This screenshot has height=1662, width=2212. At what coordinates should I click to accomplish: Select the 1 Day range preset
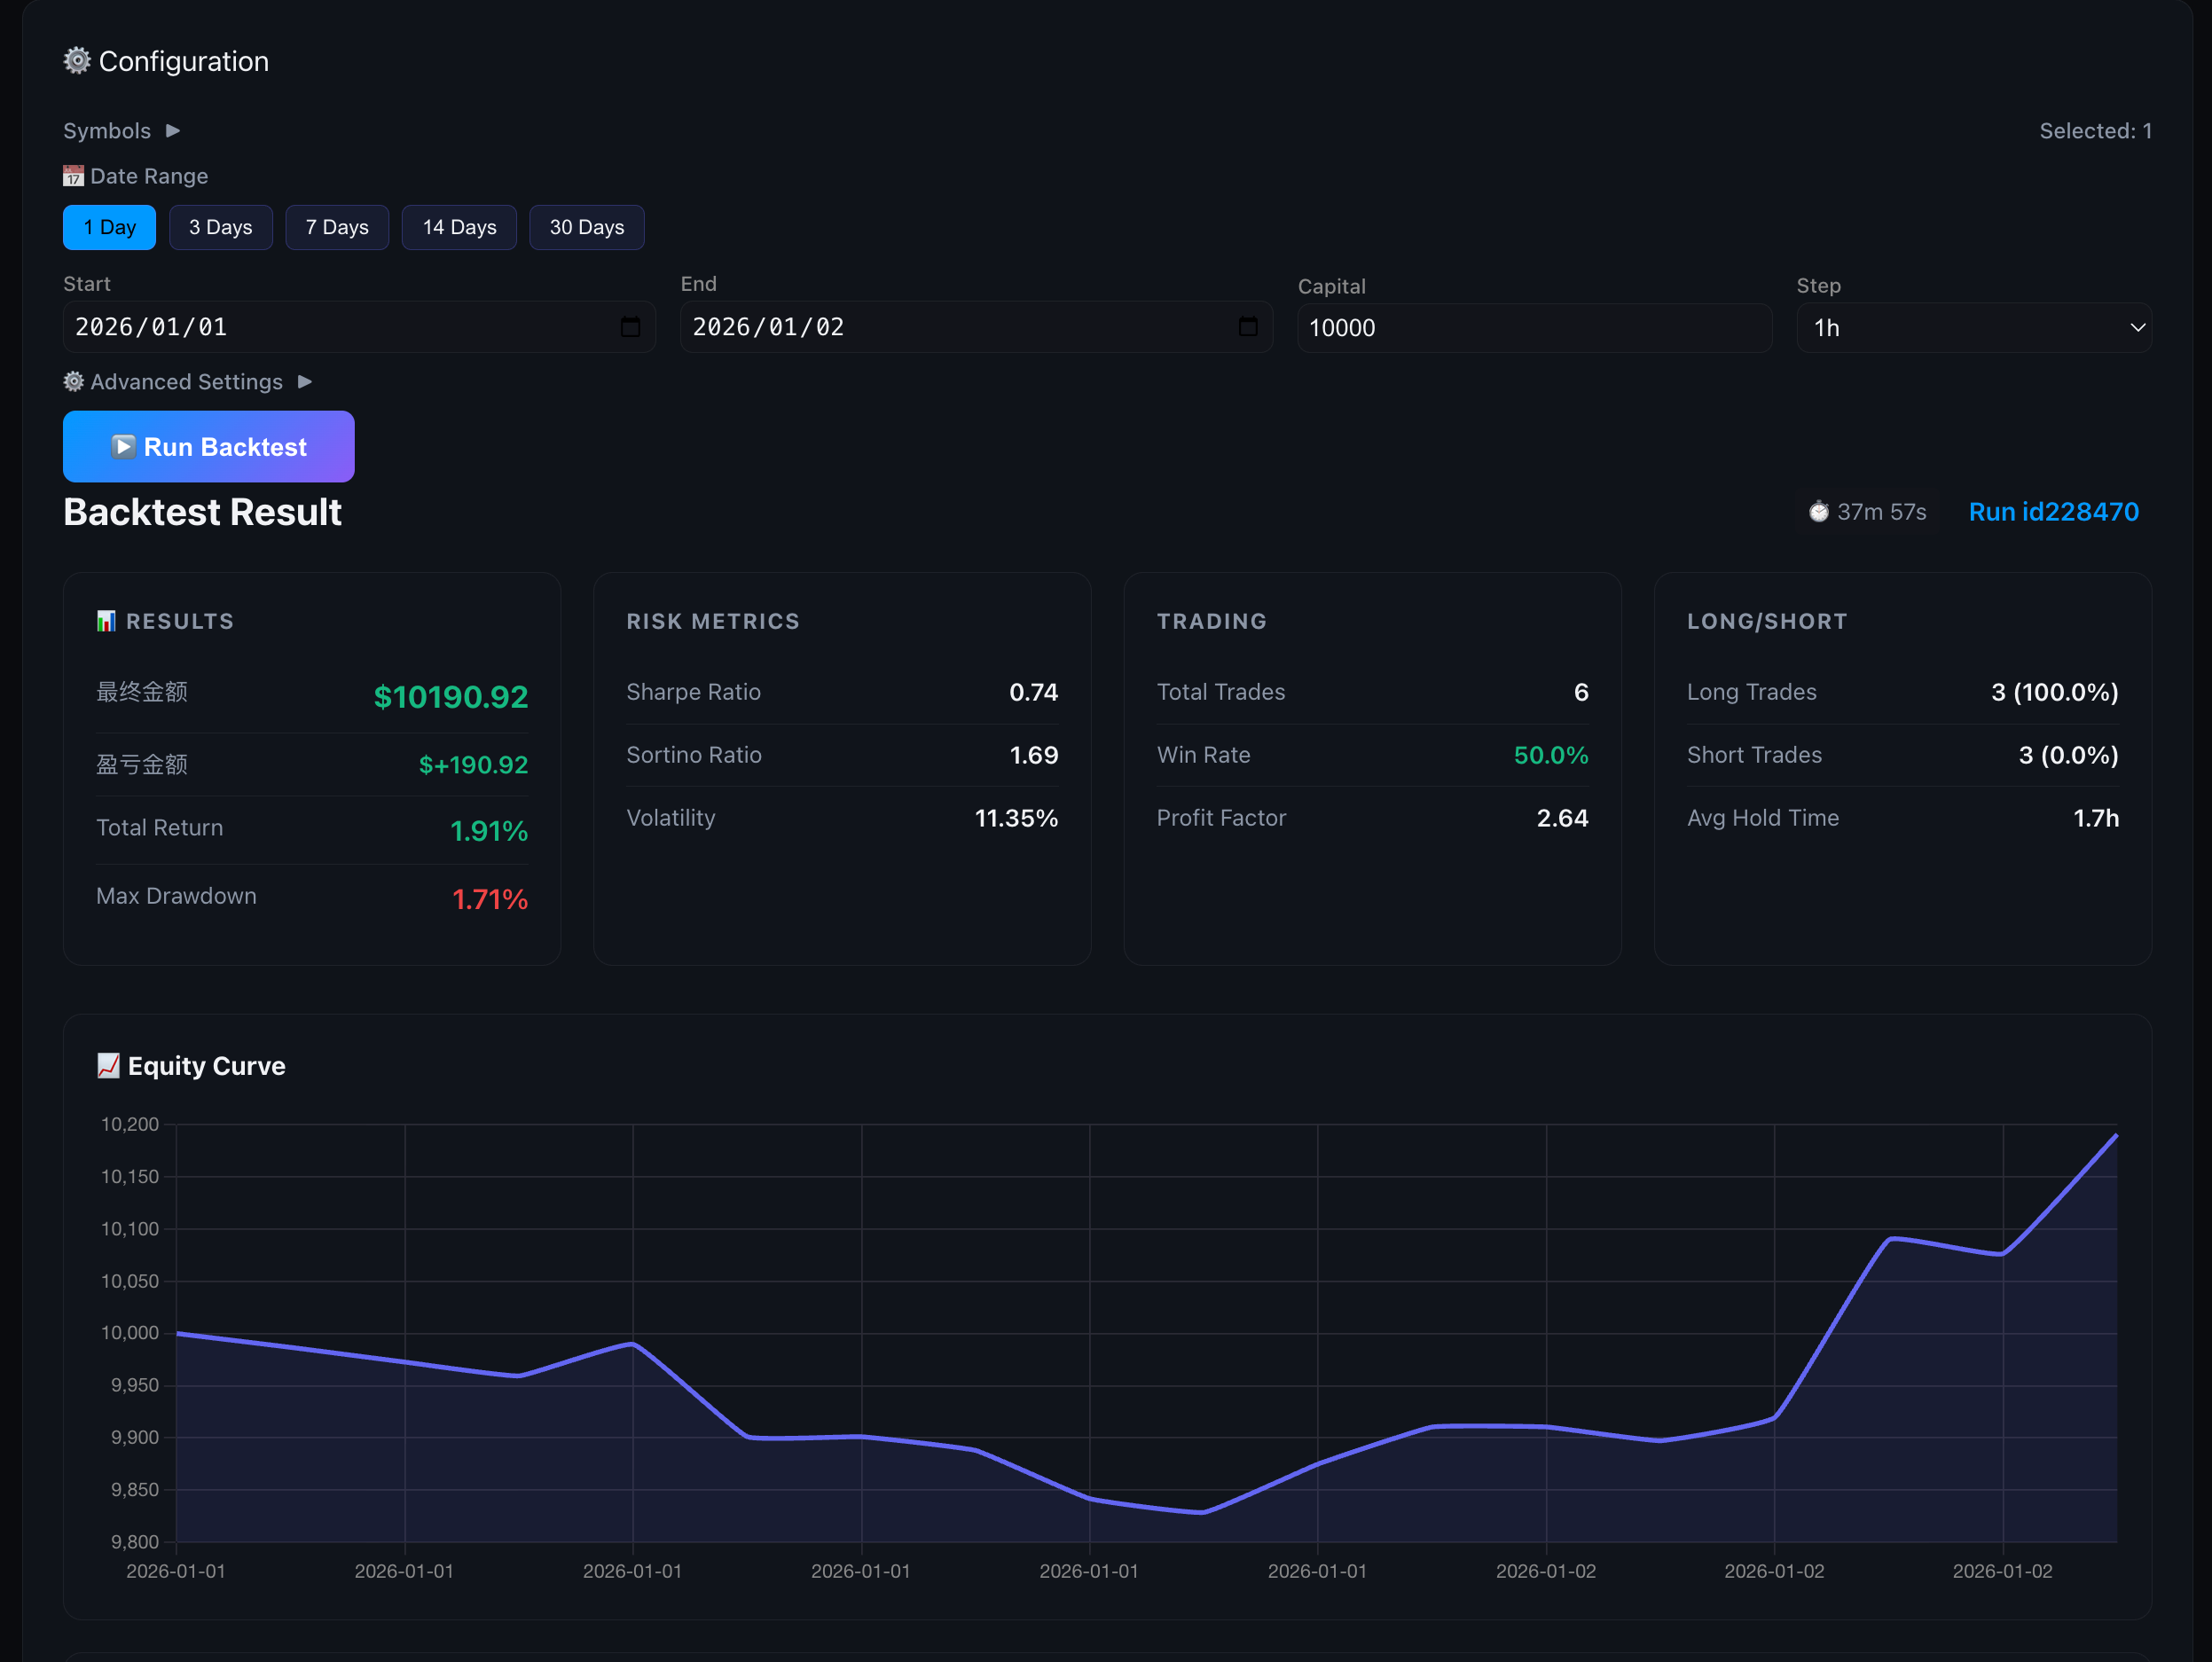coord(109,227)
